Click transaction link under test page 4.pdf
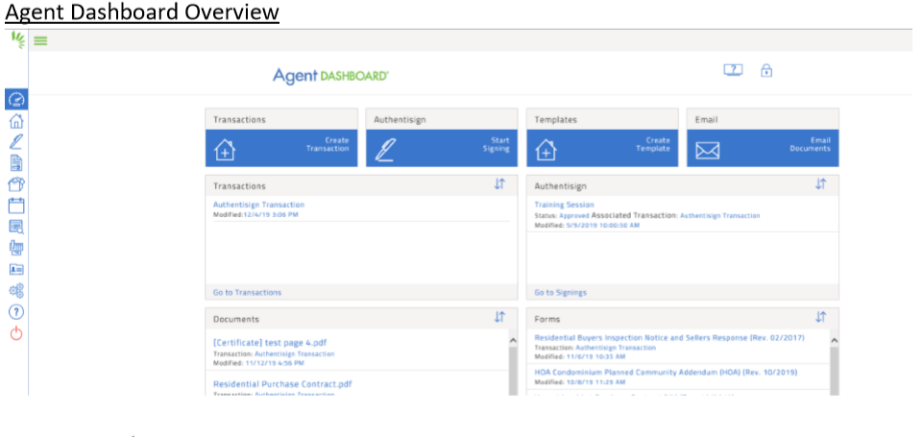The width and height of the screenshot is (923, 437). click(294, 354)
